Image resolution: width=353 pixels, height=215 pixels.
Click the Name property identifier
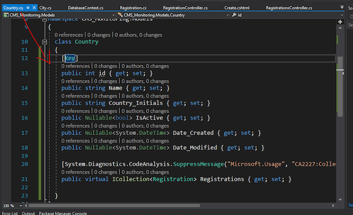[116, 88]
